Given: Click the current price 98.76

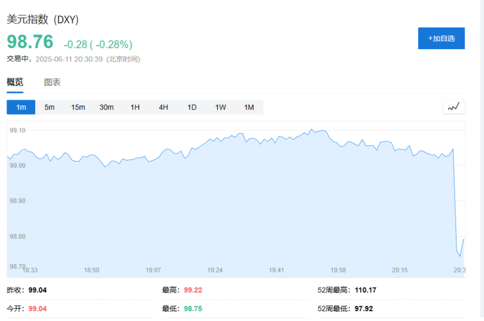Looking at the screenshot, I should pos(30,42).
